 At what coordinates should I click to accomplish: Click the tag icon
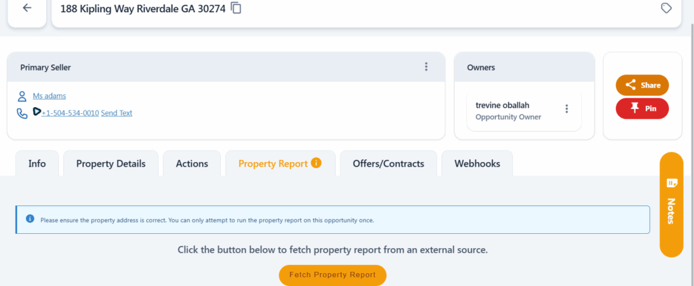click(x=666, y=8)
